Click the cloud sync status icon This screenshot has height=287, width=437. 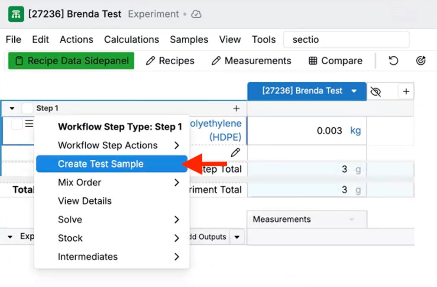pyautogui.click(x=196, y=14)
